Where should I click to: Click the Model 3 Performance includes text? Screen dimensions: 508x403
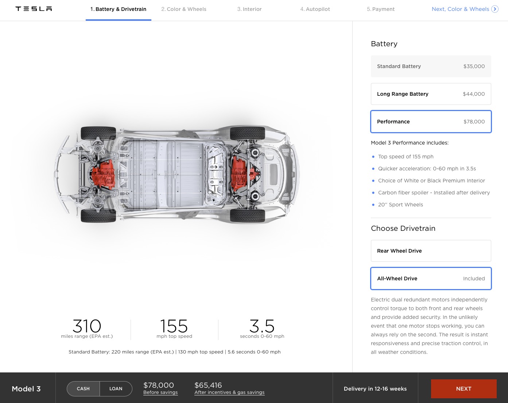[x=410, y=143]
